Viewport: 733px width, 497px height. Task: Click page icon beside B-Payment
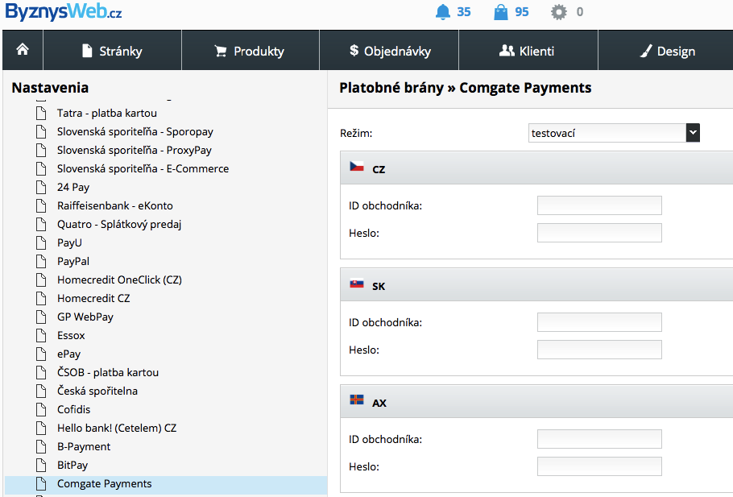tap(41, 446)
